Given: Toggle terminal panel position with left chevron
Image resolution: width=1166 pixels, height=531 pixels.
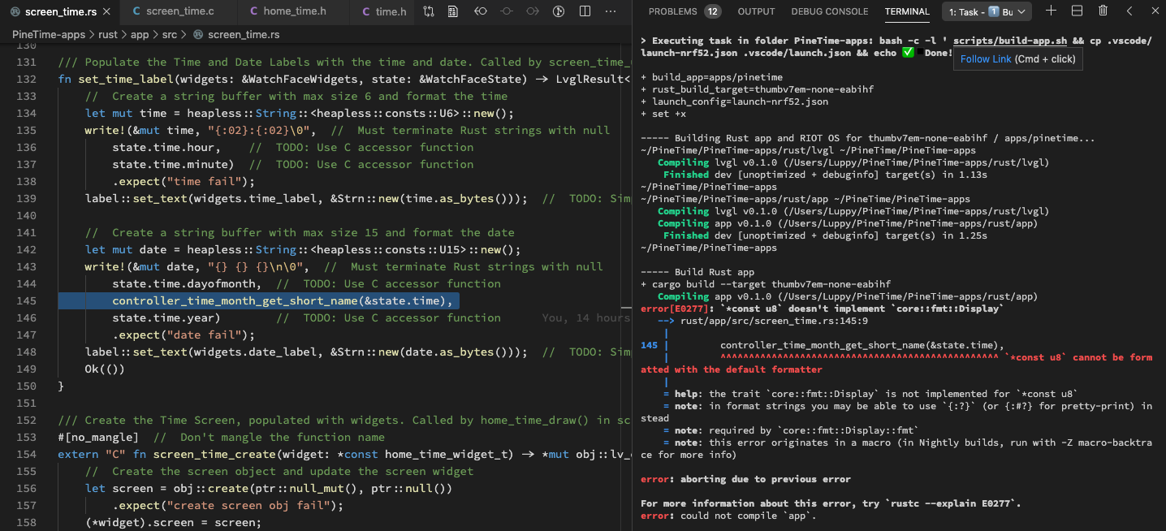Looking at the screenshot, I should pyautogui.click(x=1129, y=11).
